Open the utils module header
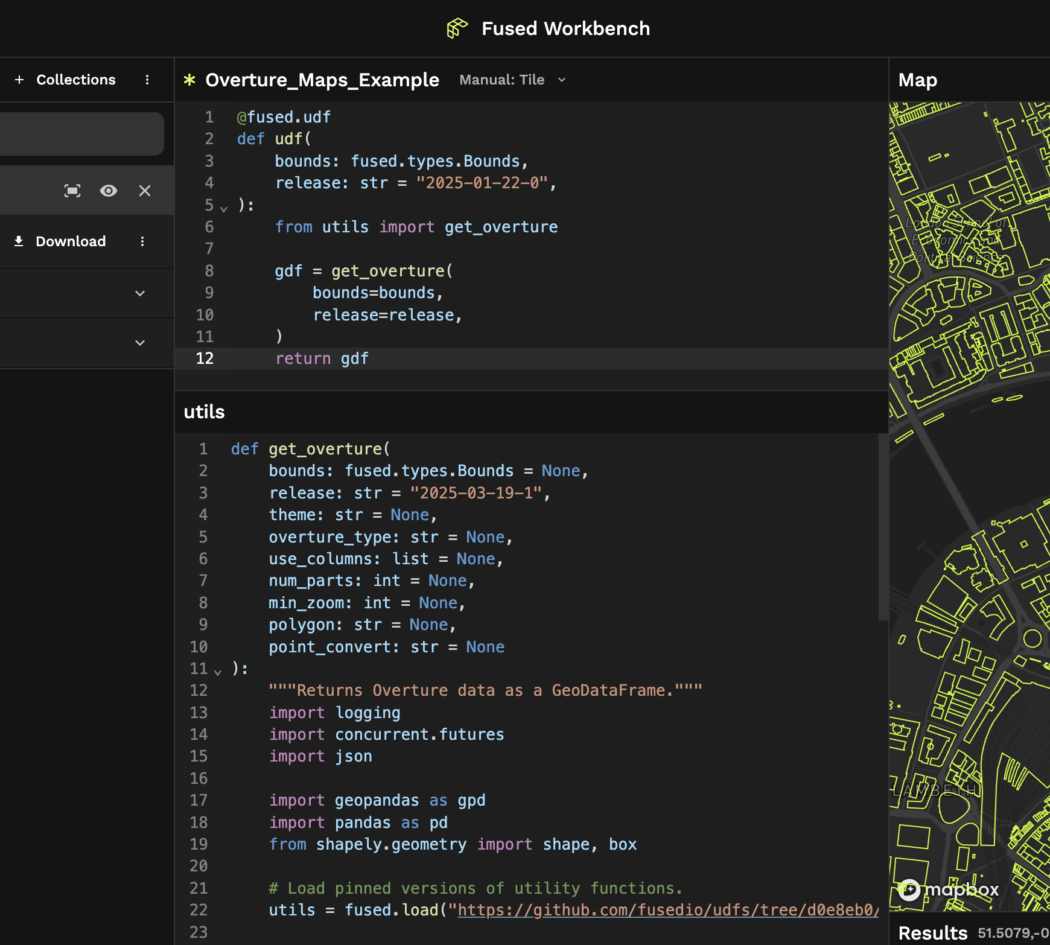Image resolution: width=1050 pixels, height=945 pixels. pyautogui.click(x=204, y=412)
